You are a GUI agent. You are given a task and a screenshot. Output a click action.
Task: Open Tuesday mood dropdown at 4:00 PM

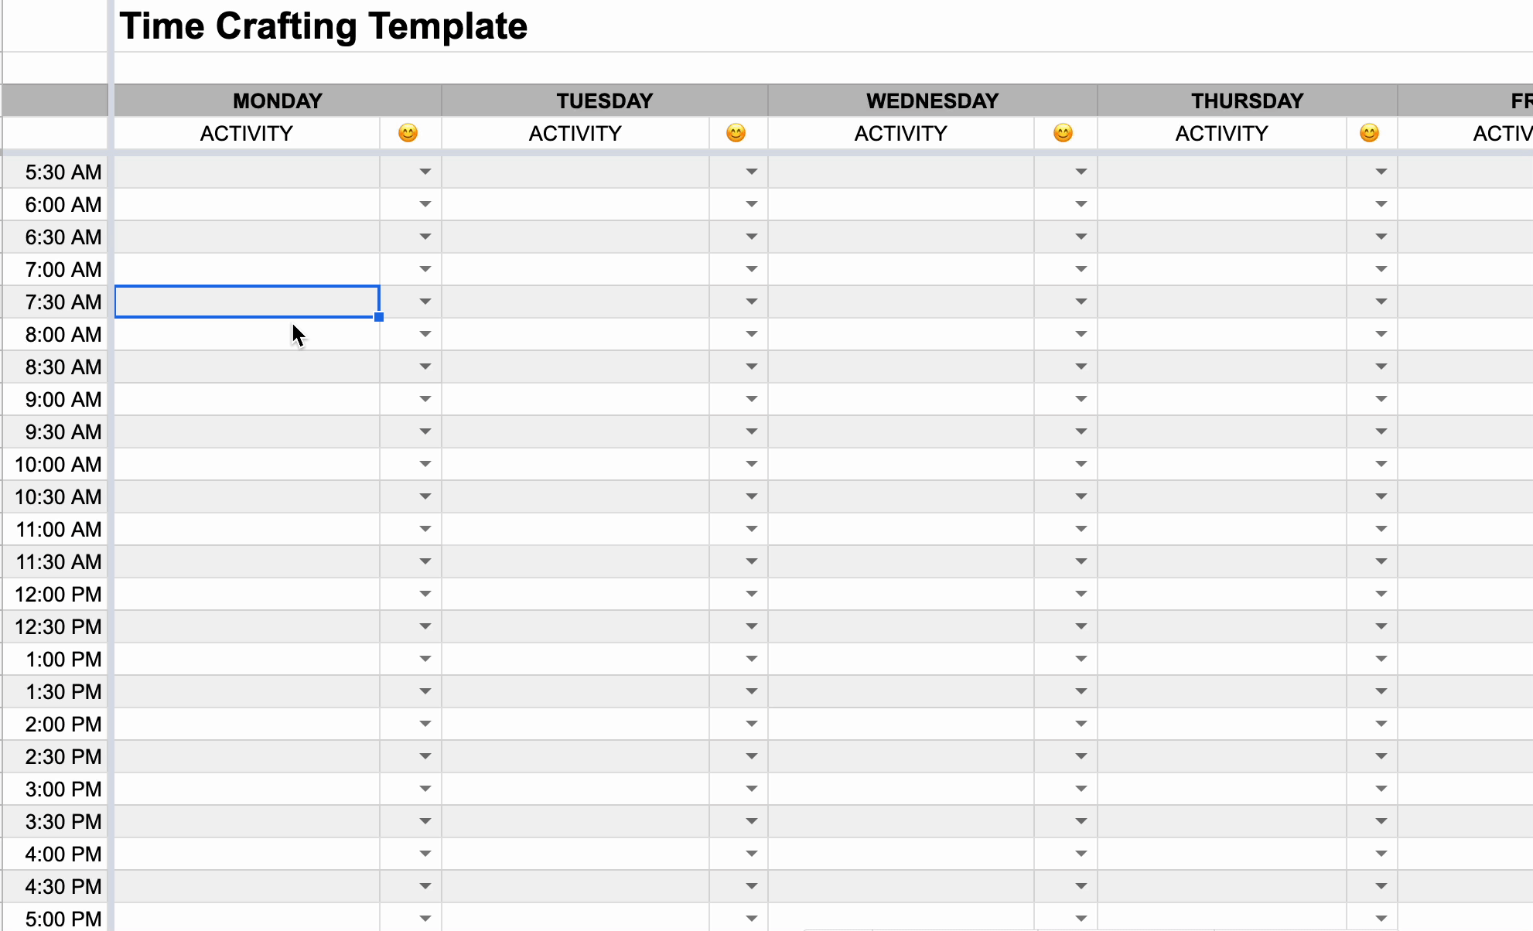coord(751,854)
